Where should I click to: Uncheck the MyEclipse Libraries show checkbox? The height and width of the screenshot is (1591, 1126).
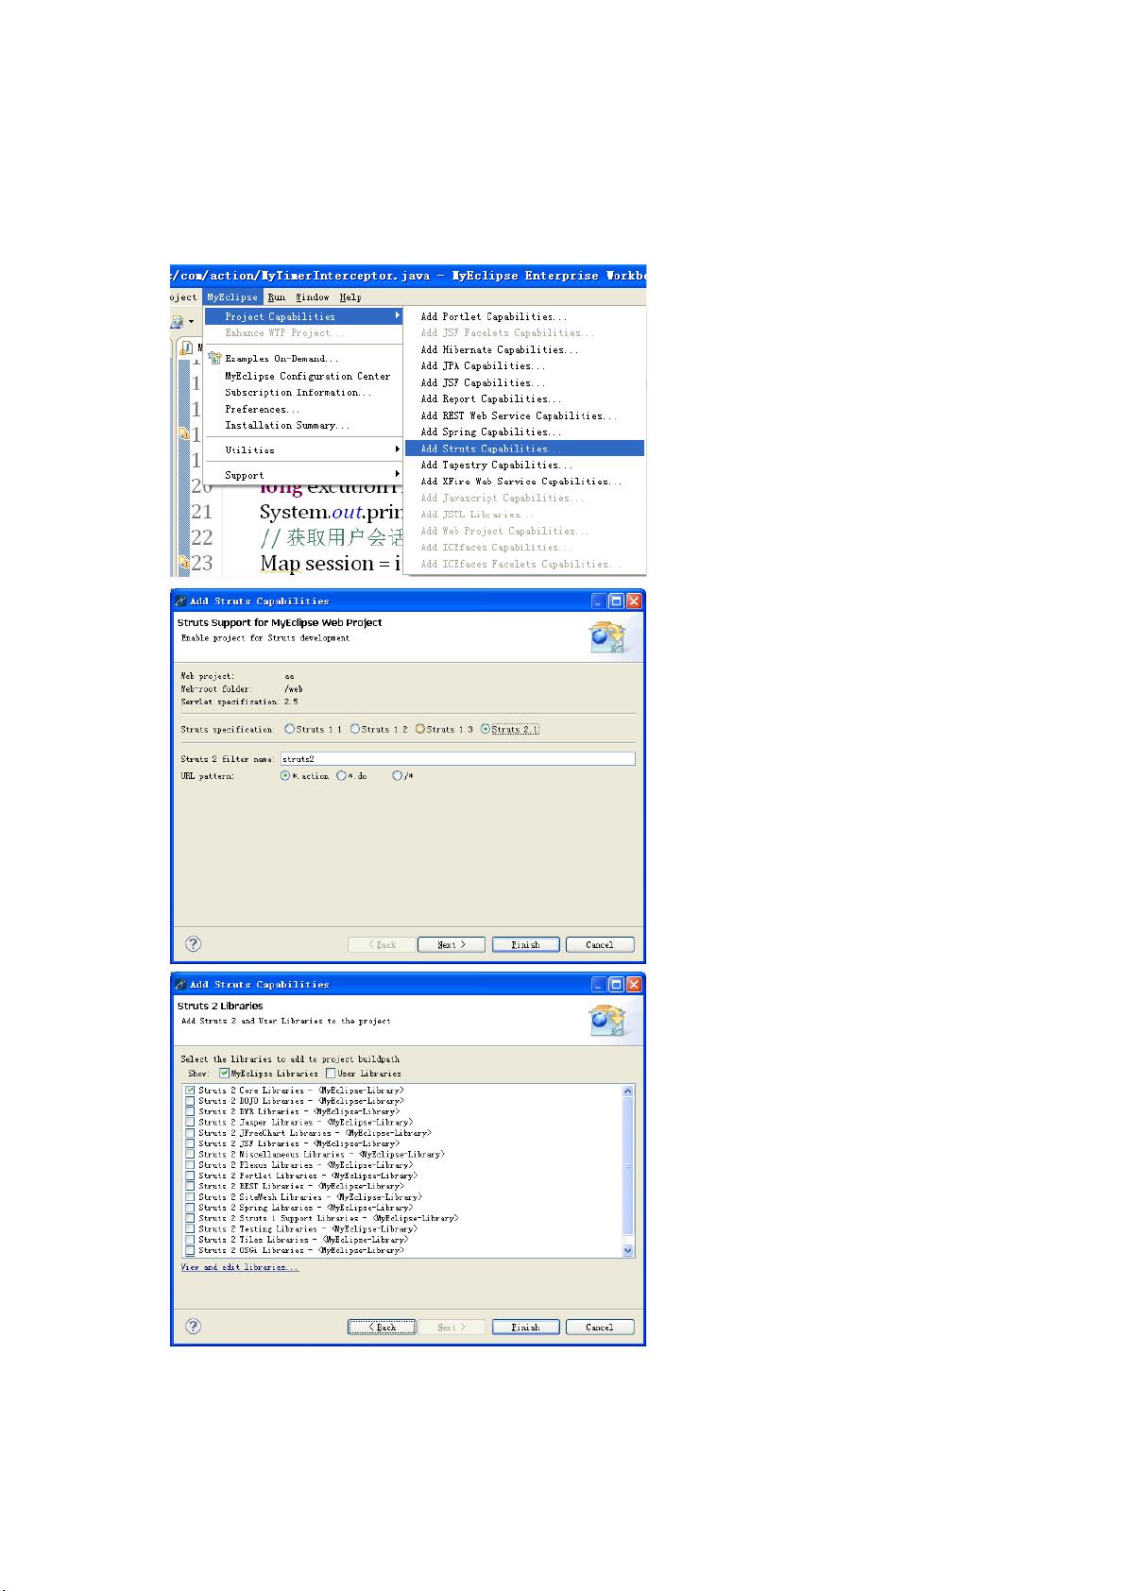(224, 1073)
